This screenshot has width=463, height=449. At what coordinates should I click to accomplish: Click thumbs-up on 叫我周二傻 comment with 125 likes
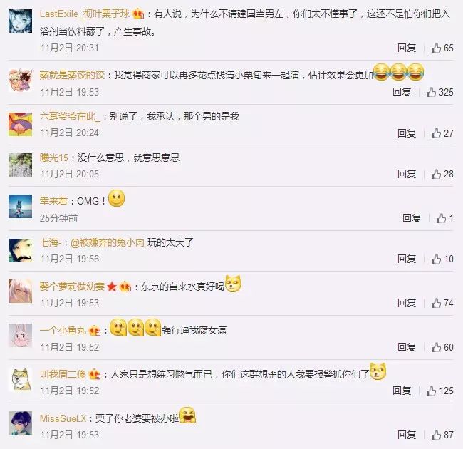431,391
